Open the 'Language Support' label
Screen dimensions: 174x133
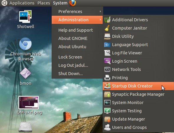point(130,45)
